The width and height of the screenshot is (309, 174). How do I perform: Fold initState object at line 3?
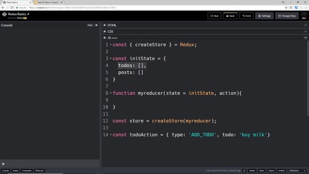[111, 58]
